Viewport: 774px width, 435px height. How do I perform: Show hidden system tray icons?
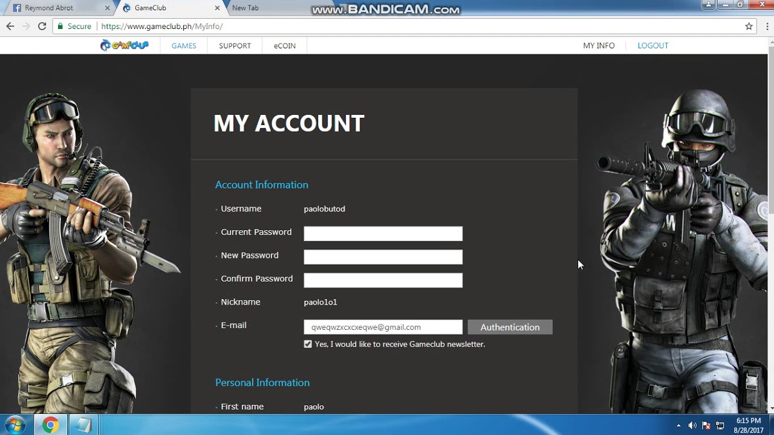click(678, 425)
